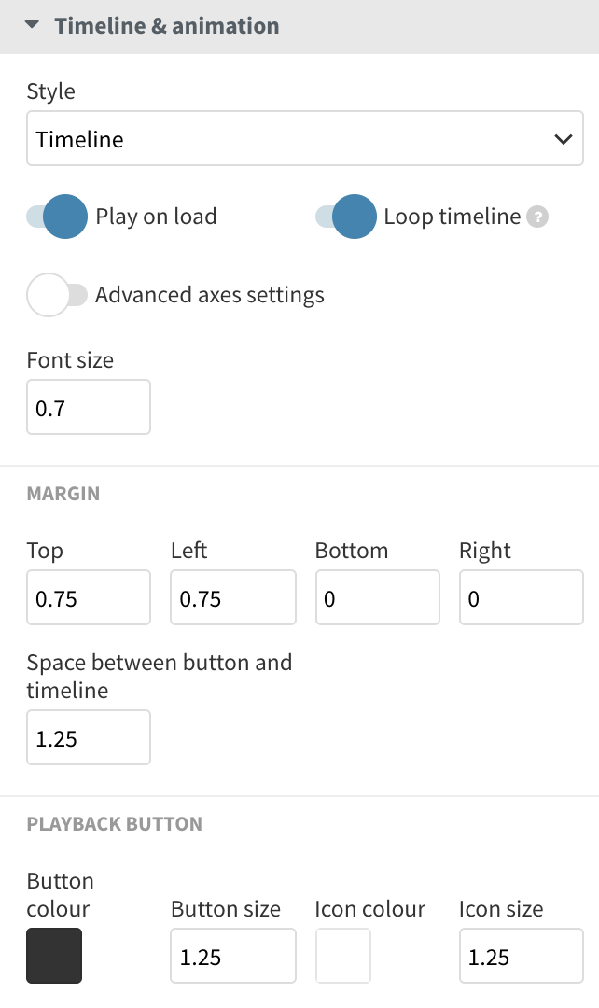The height and width of the screenshot is (1008, 599).
Task: Edit Space between button and timeline field
Action: (x=89, y=737)
